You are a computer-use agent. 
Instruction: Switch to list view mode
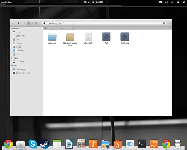(32, 23)
